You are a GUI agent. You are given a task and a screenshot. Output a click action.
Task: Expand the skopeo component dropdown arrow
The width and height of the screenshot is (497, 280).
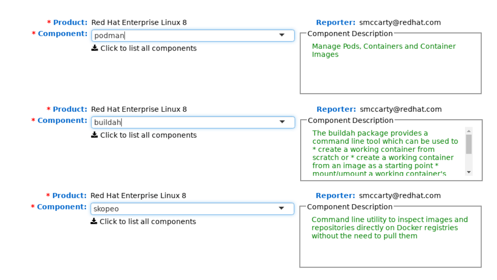click(281, 209)
